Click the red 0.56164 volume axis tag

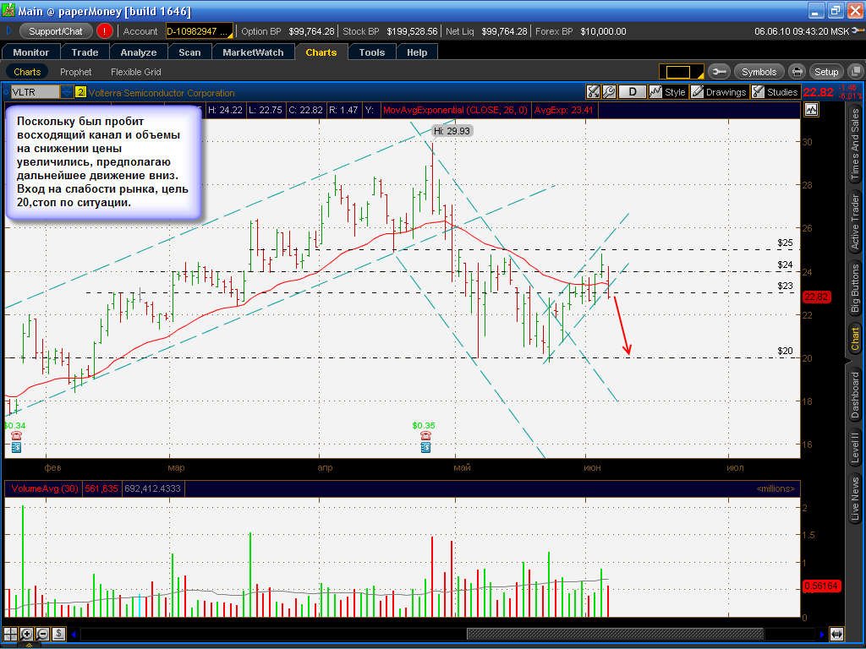pyautogui.click(x=821, y=586)
